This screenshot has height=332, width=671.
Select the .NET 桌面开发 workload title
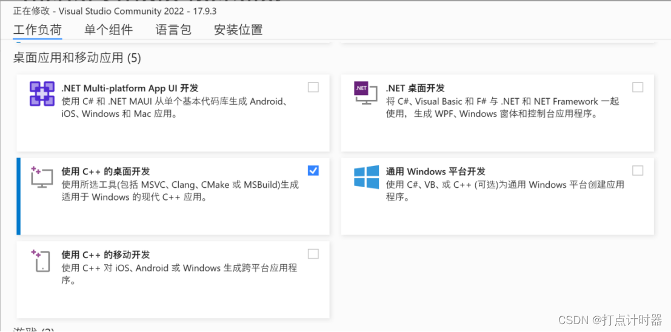[x=415, y=88]
